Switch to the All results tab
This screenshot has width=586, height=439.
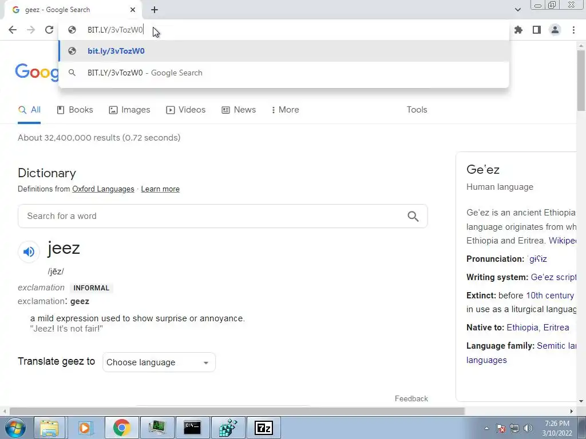[x=29, y=110]
